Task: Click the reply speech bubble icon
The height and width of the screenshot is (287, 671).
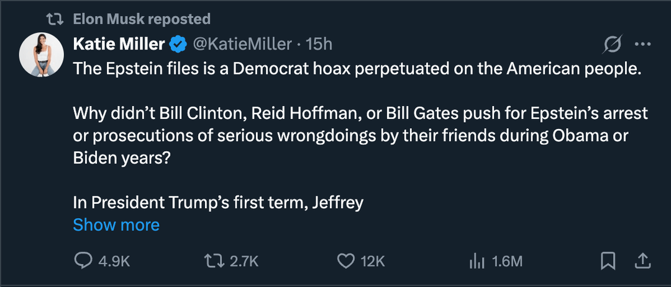Action: click(x=83, y=262)
